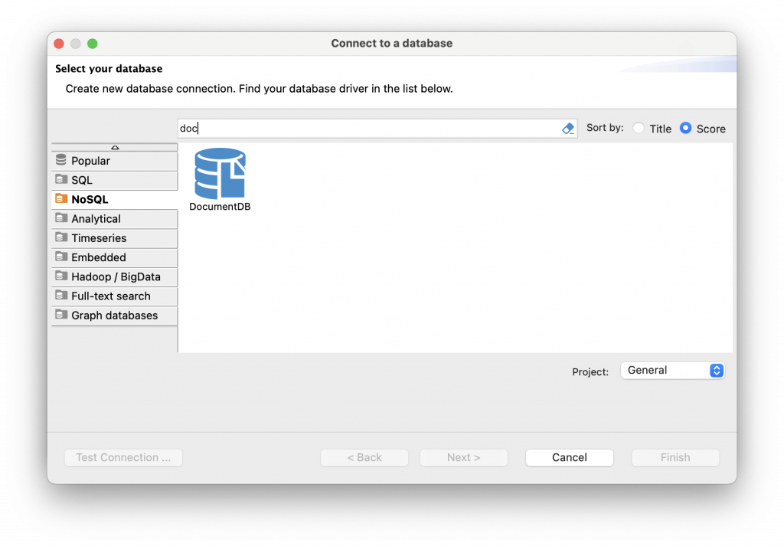Open the Full-text search category tab

(x=115, y=296)
